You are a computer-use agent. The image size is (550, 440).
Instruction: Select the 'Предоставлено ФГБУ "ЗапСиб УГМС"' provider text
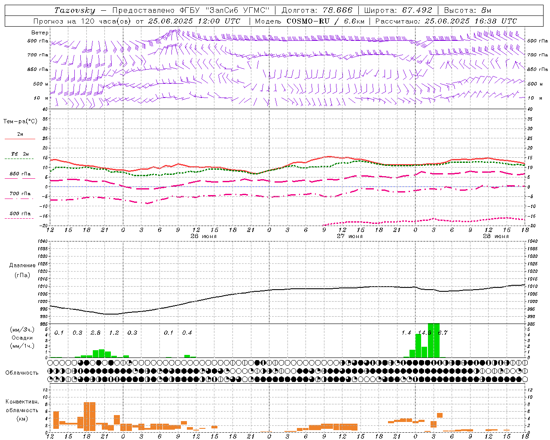(x=191, y=10)
